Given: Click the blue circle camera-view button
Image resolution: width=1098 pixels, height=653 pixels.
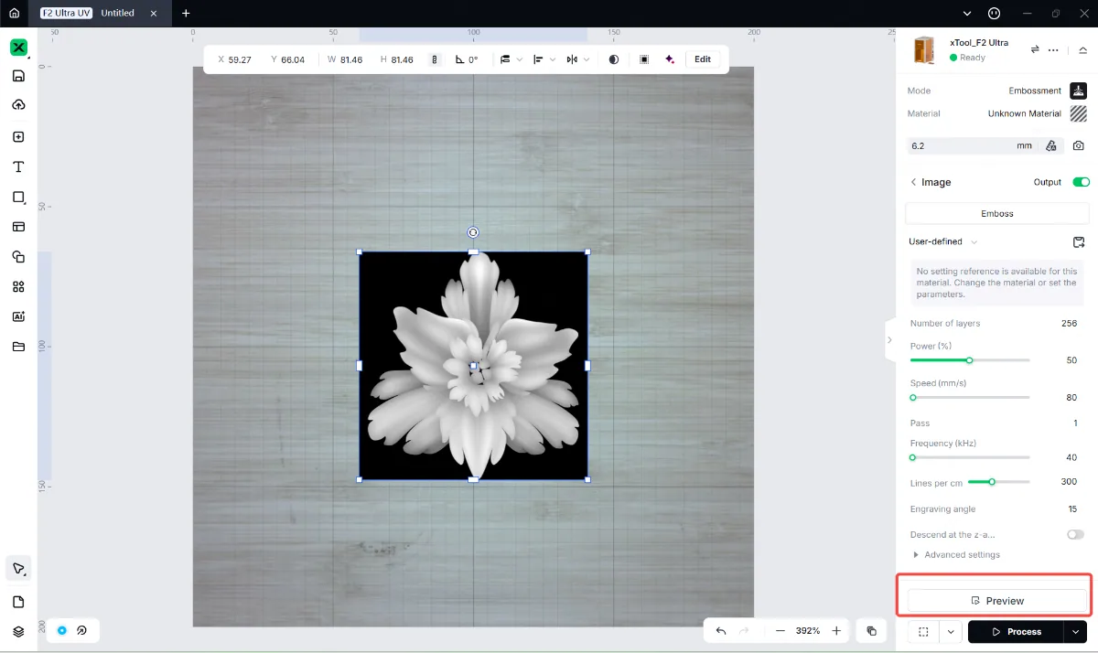Looking at the screenshot, I should [x=62, y=630].
